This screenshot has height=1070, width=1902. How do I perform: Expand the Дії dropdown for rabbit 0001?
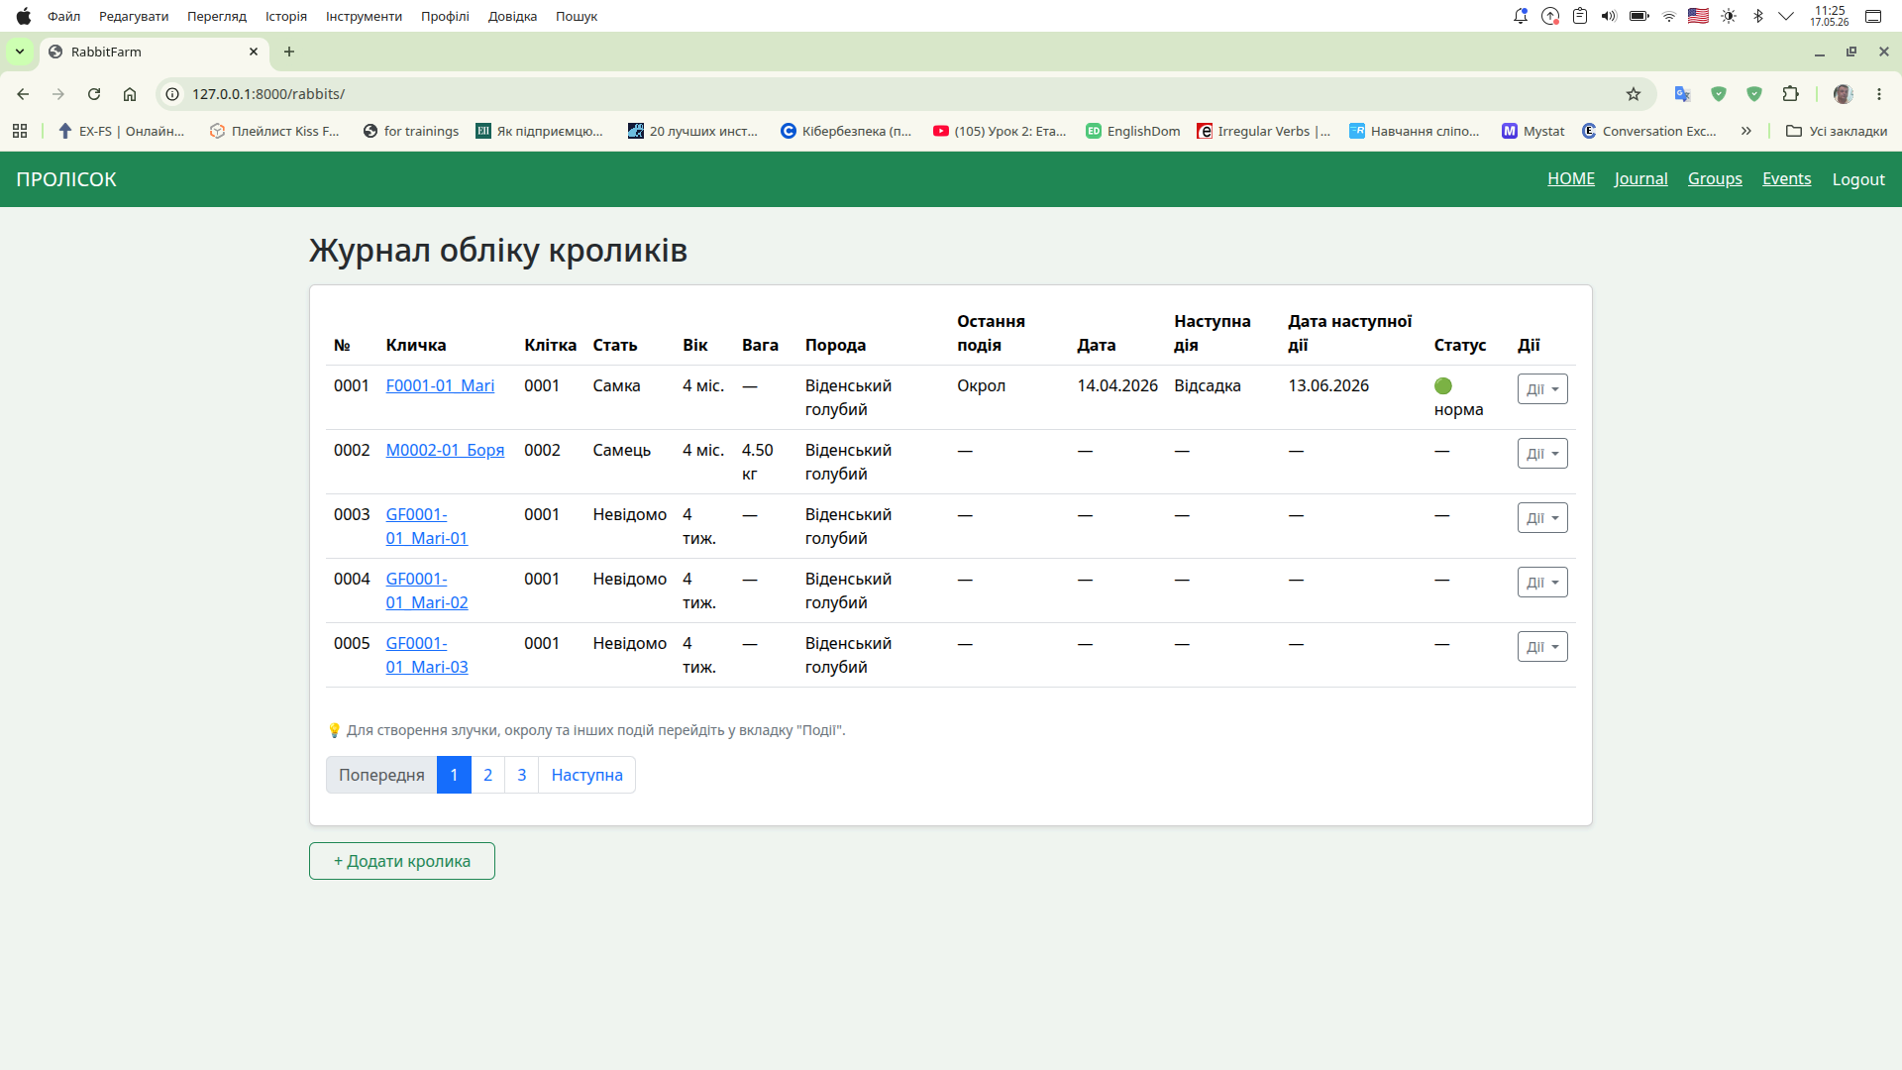(x=1542, y=389)
